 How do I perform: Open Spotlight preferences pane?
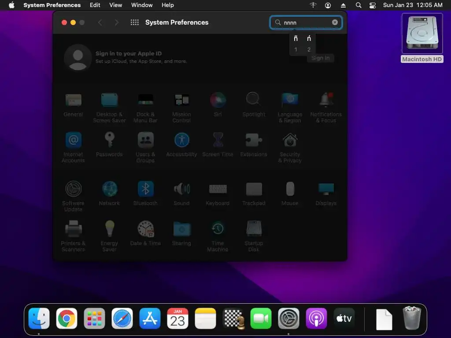(x=254, y=105)
